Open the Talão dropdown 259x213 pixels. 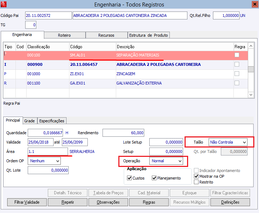click(228, 142)
